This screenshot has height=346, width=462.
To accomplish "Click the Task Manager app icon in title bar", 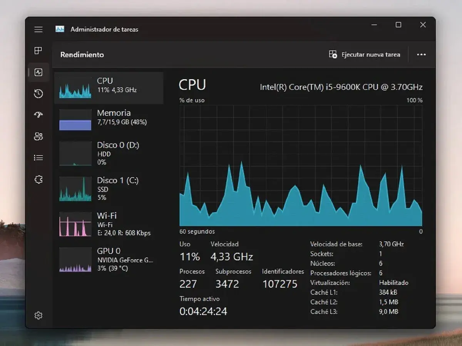I will click(x=60, y=29).
